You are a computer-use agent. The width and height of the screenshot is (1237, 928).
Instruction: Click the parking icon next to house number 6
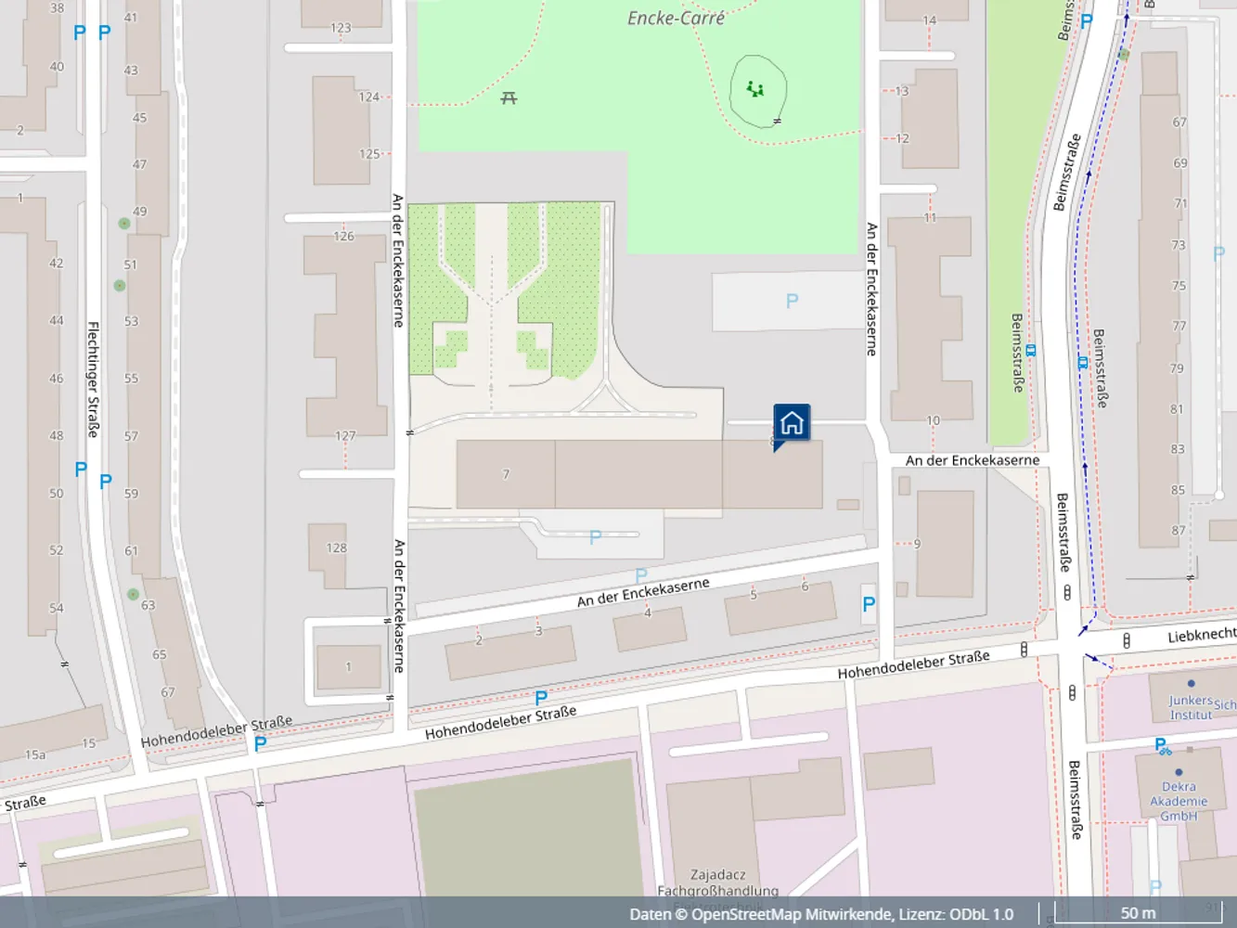click(x=869, y=604)
